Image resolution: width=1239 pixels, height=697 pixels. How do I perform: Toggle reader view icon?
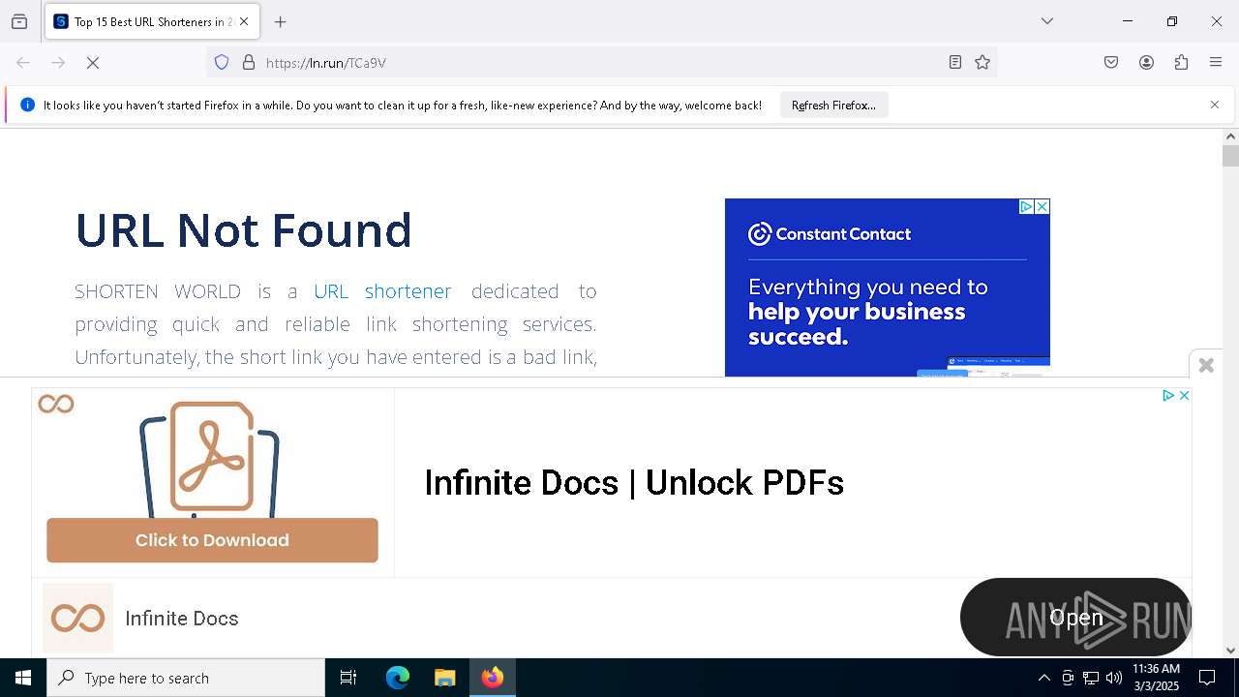click(x=955, y=63)
